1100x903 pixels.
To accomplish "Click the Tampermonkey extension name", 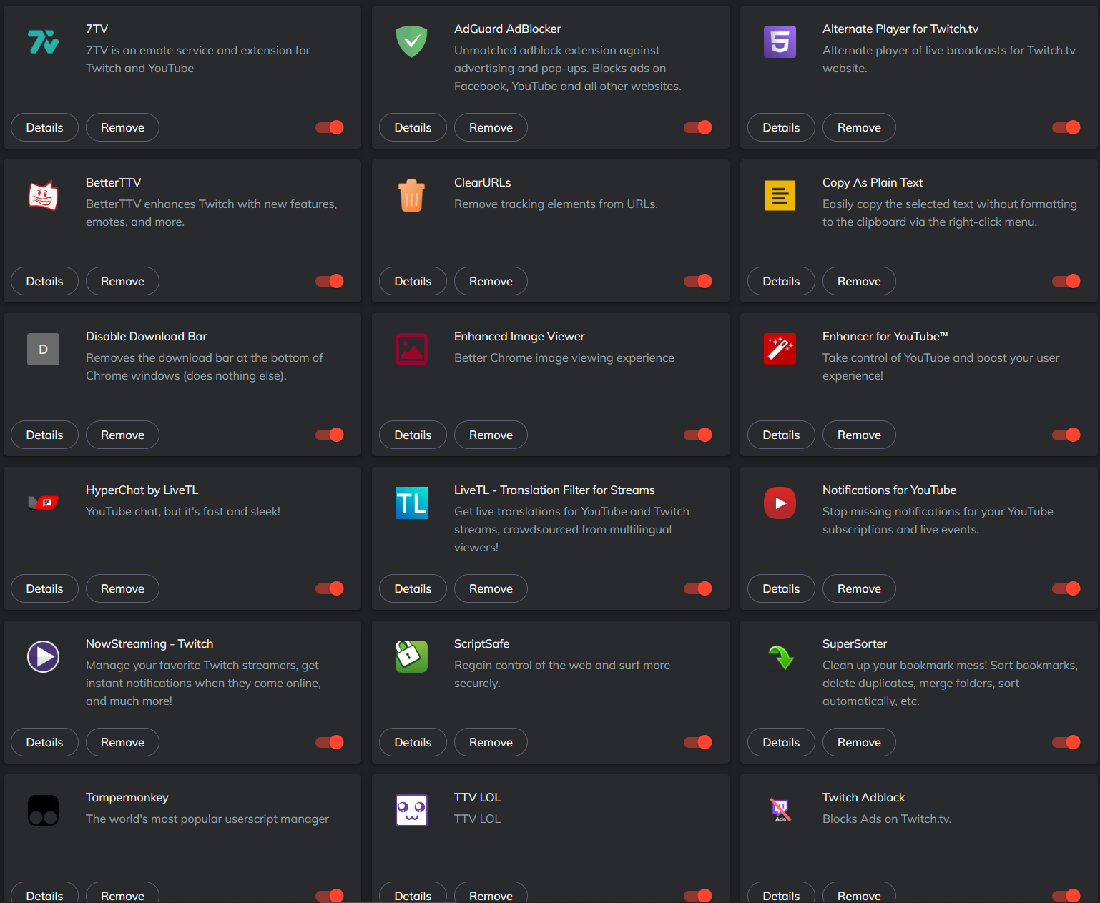I will 127,797.
